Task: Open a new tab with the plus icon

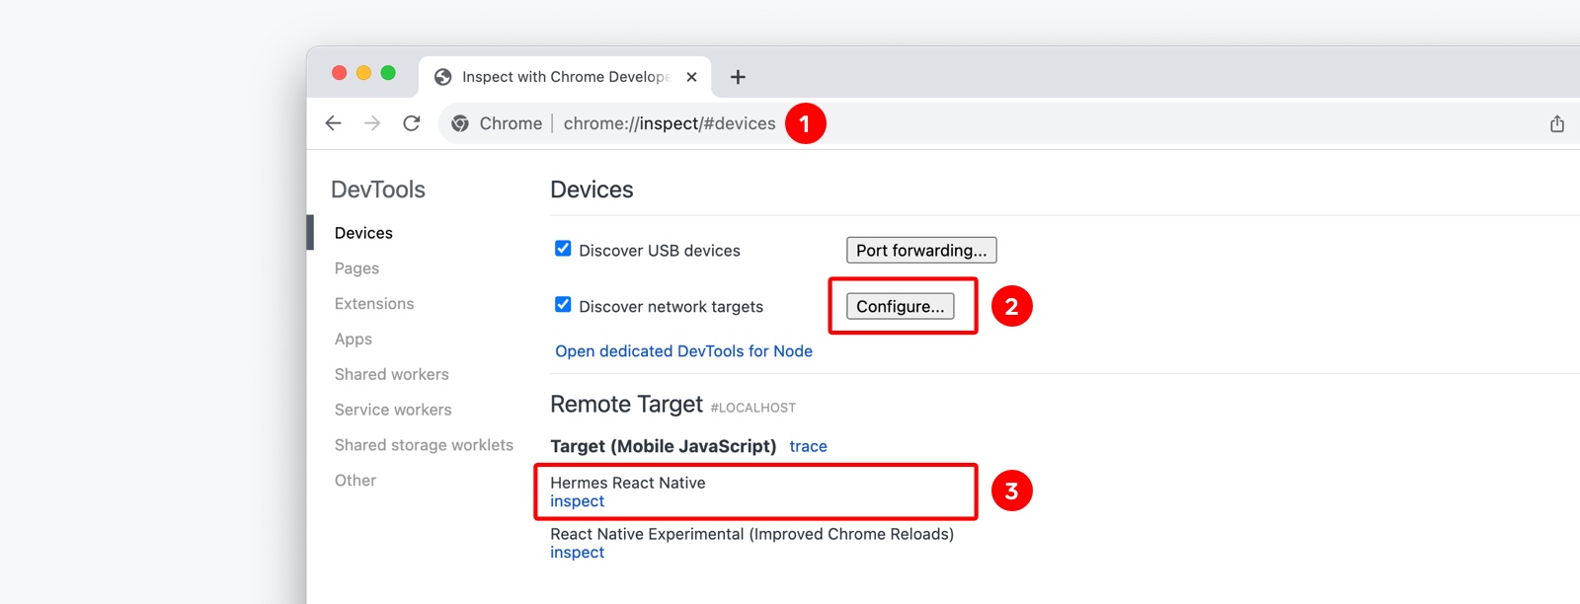Action: click(738, 77)
